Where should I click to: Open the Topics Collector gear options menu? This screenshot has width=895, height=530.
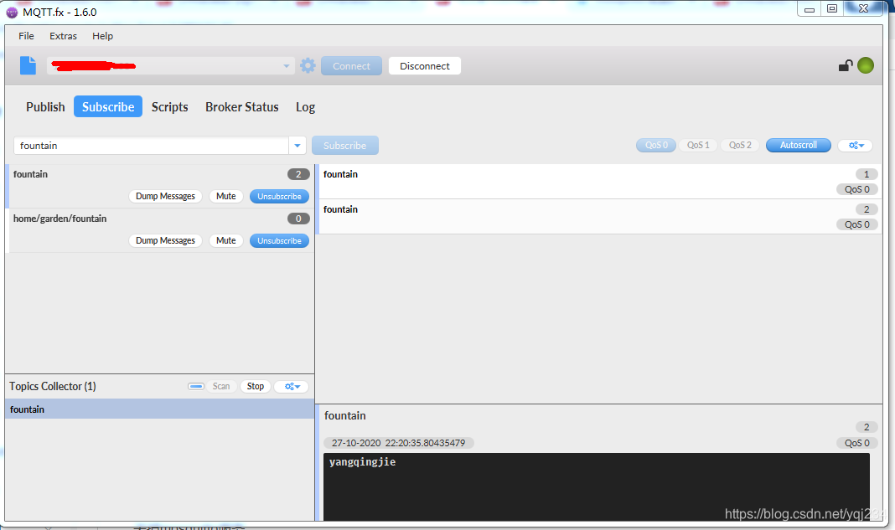291,386
